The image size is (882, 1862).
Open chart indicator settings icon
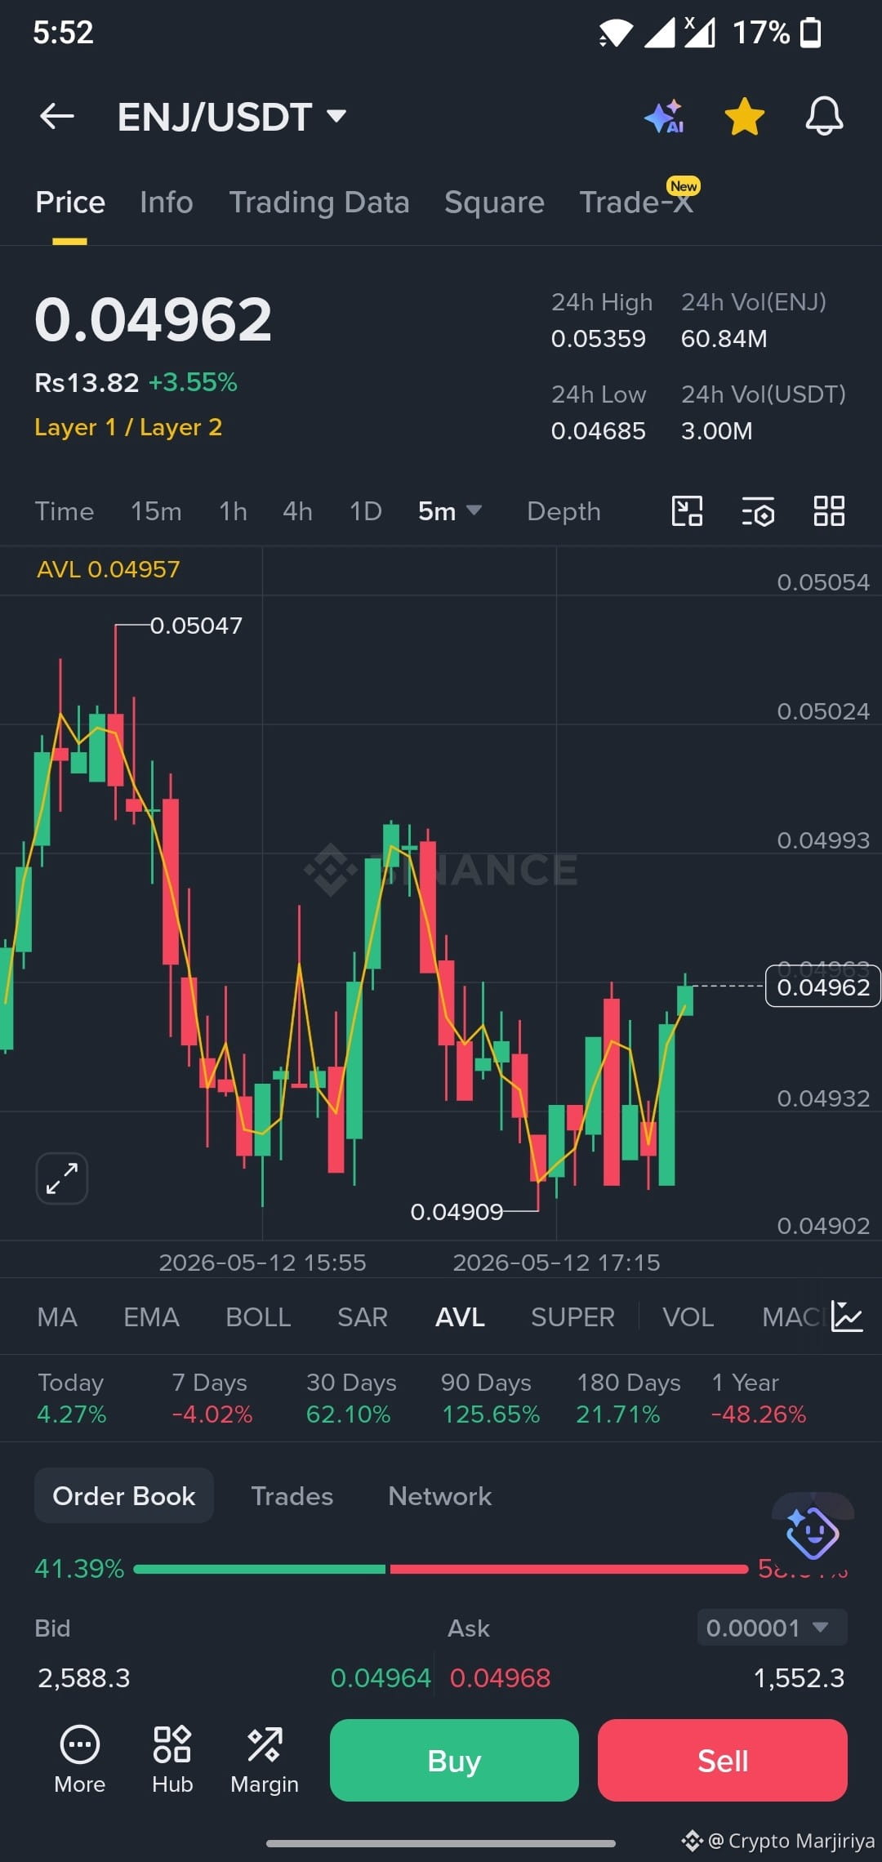pos(758,512)
